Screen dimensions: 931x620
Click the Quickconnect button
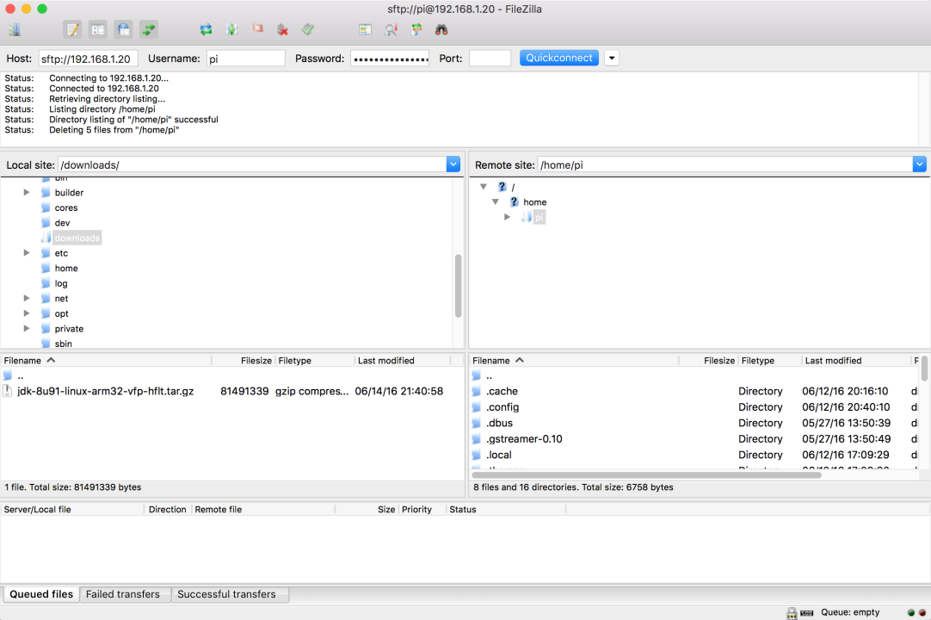pos(559,59)
